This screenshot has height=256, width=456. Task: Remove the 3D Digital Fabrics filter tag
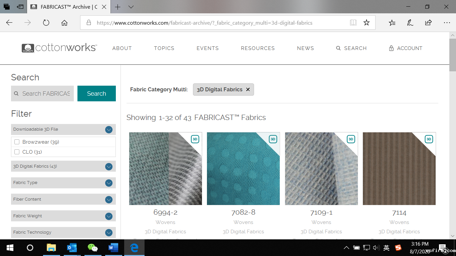(248, 89)
